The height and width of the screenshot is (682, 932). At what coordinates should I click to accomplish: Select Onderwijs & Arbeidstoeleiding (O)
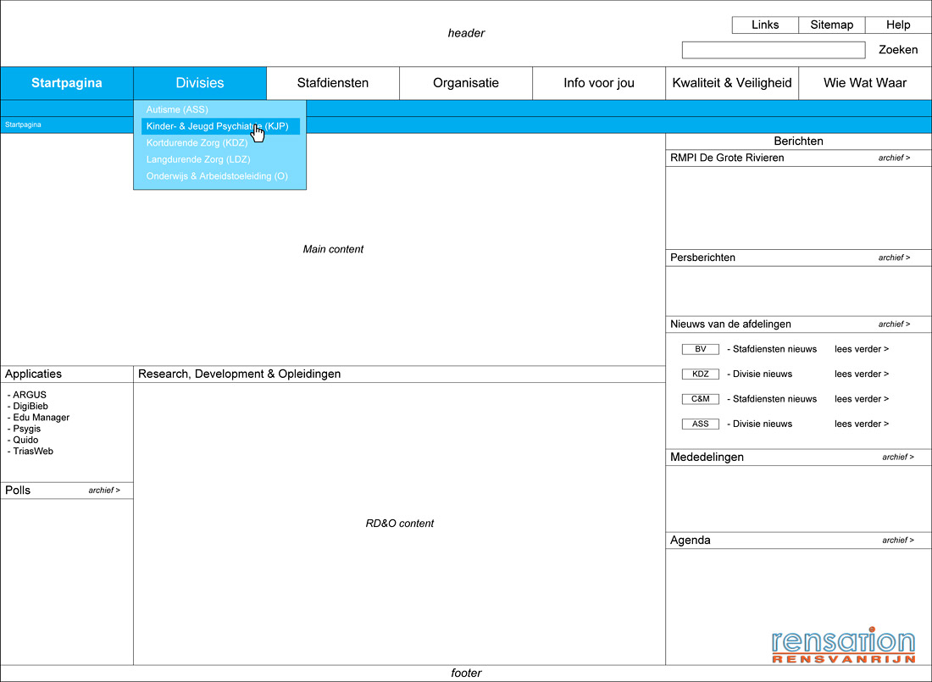tap(217, 176)
